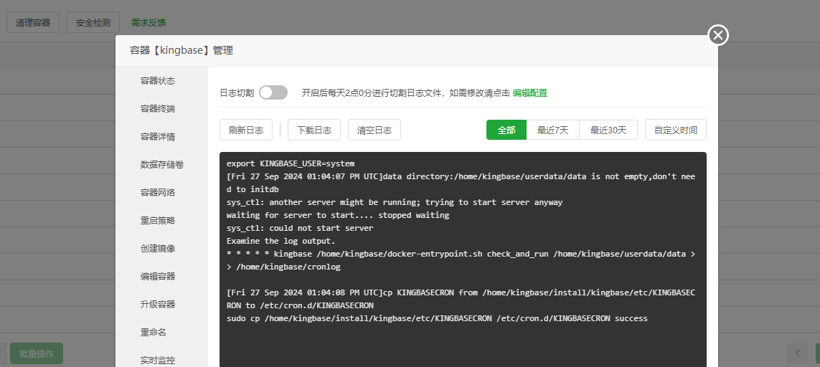The image size is (820, 367).
Task: Open 容器状态 in the sidebar
Action: (x=158, y=81)
